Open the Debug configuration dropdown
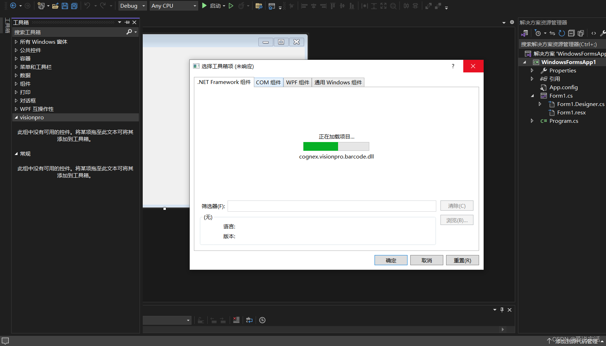 click(x=132, y=6)
